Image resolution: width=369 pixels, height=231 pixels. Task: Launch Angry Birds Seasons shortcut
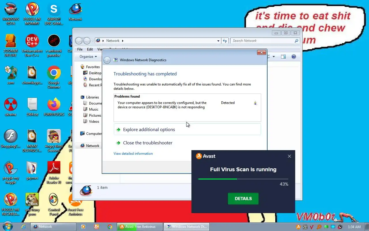(54, 141)
